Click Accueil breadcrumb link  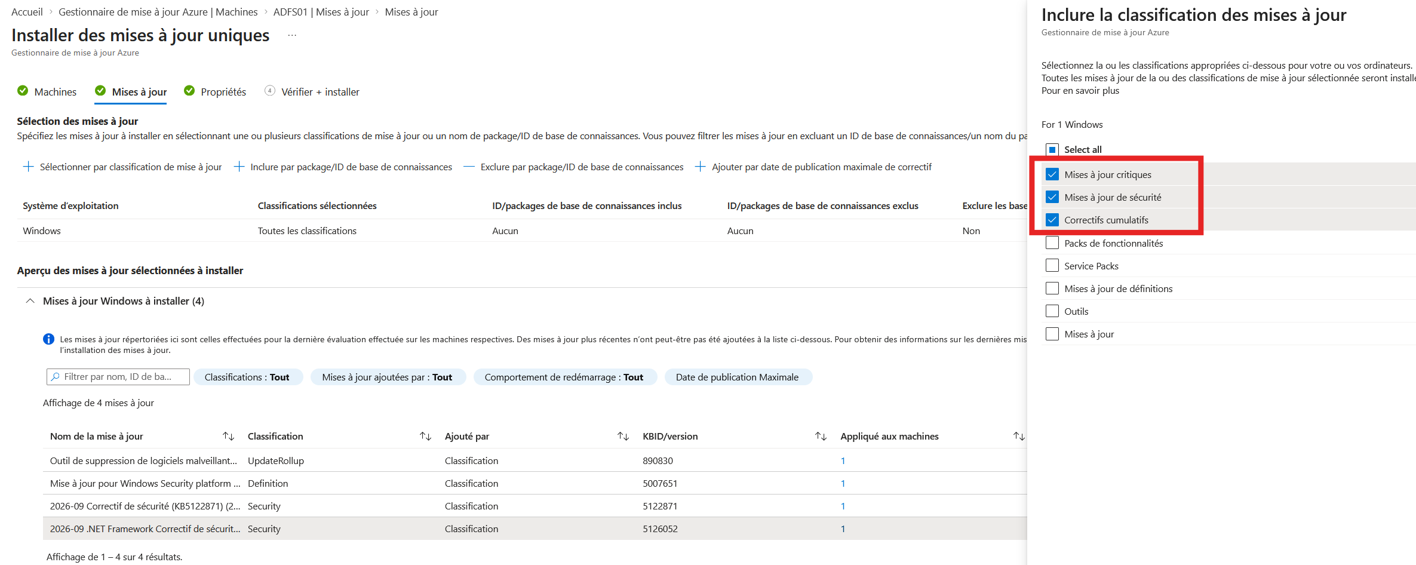(27, 12)
